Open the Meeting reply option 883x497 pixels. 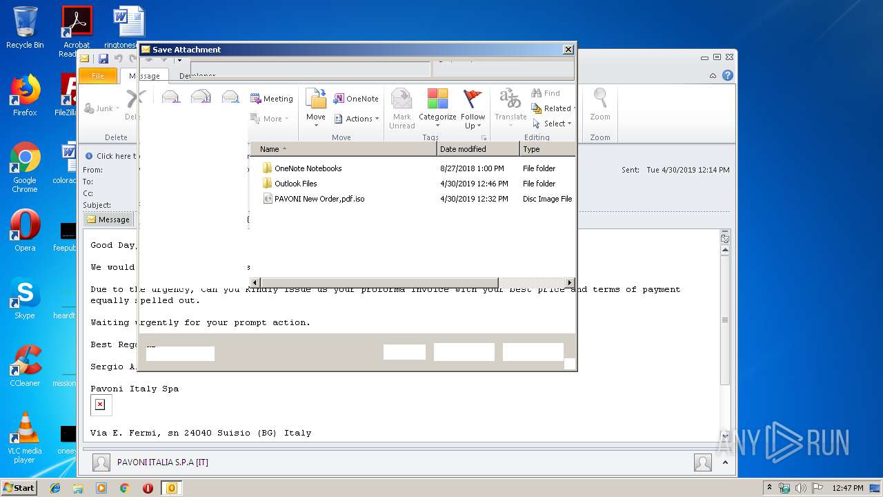pos(272,99)
